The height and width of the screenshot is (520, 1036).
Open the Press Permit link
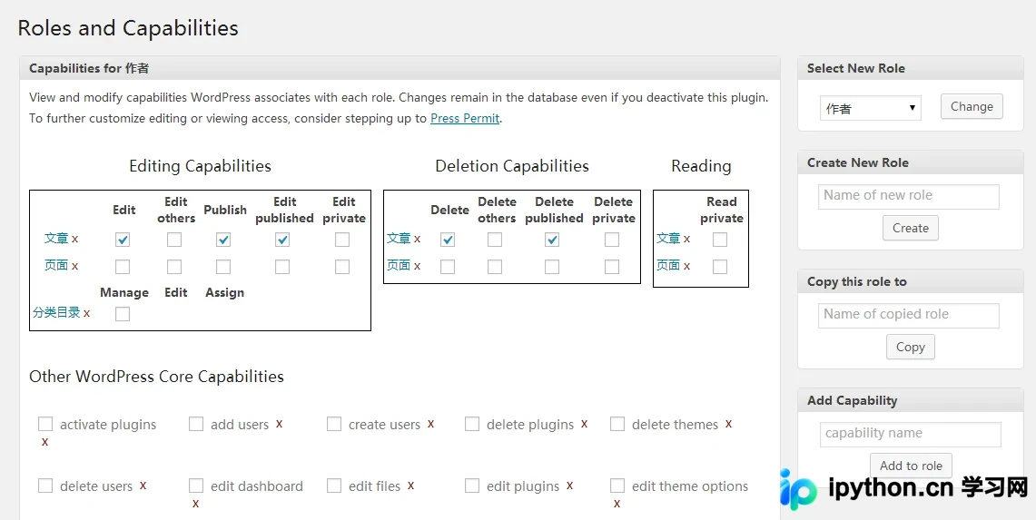(x=465, y=119)
